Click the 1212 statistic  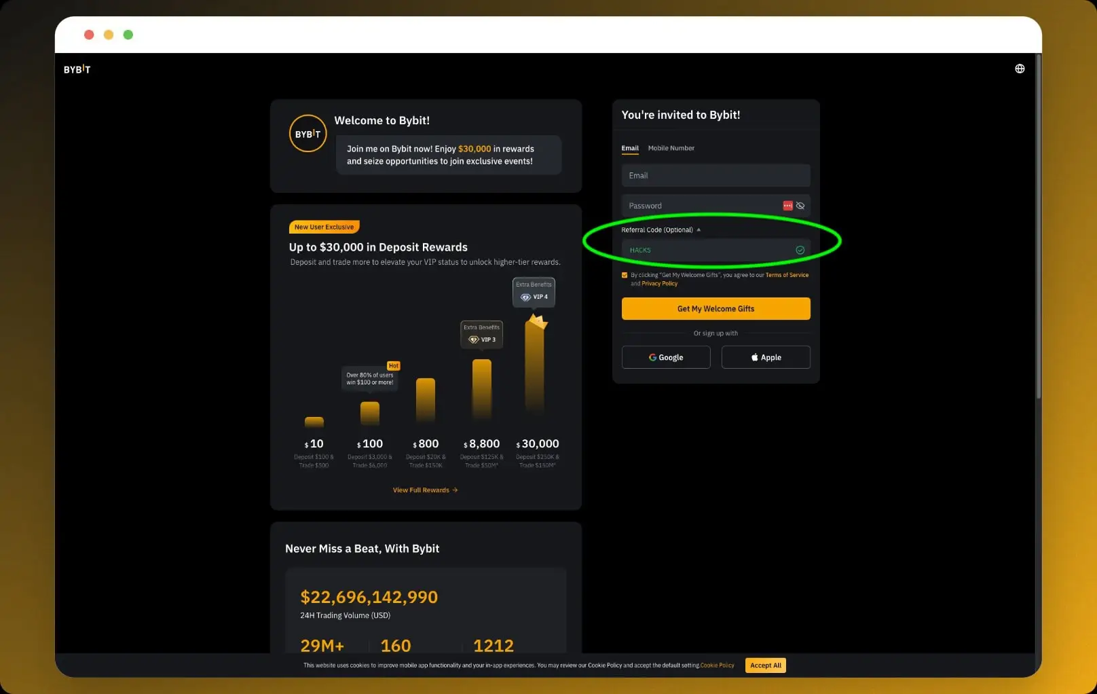(x=494, y=646)
